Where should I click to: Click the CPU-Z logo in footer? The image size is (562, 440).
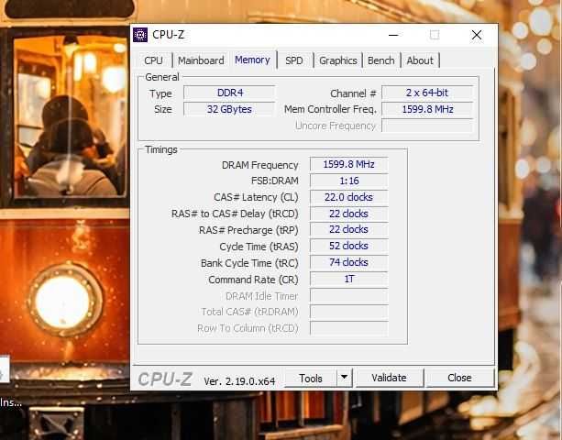point(165,379)
